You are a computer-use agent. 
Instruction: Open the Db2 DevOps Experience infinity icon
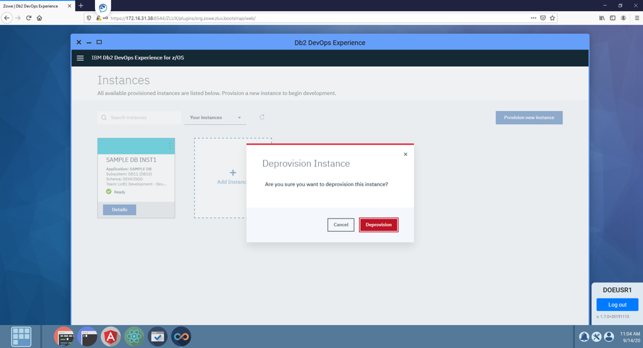click(181, 337)
